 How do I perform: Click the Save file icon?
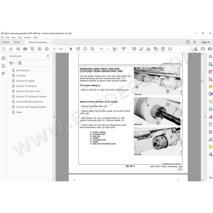4,49
